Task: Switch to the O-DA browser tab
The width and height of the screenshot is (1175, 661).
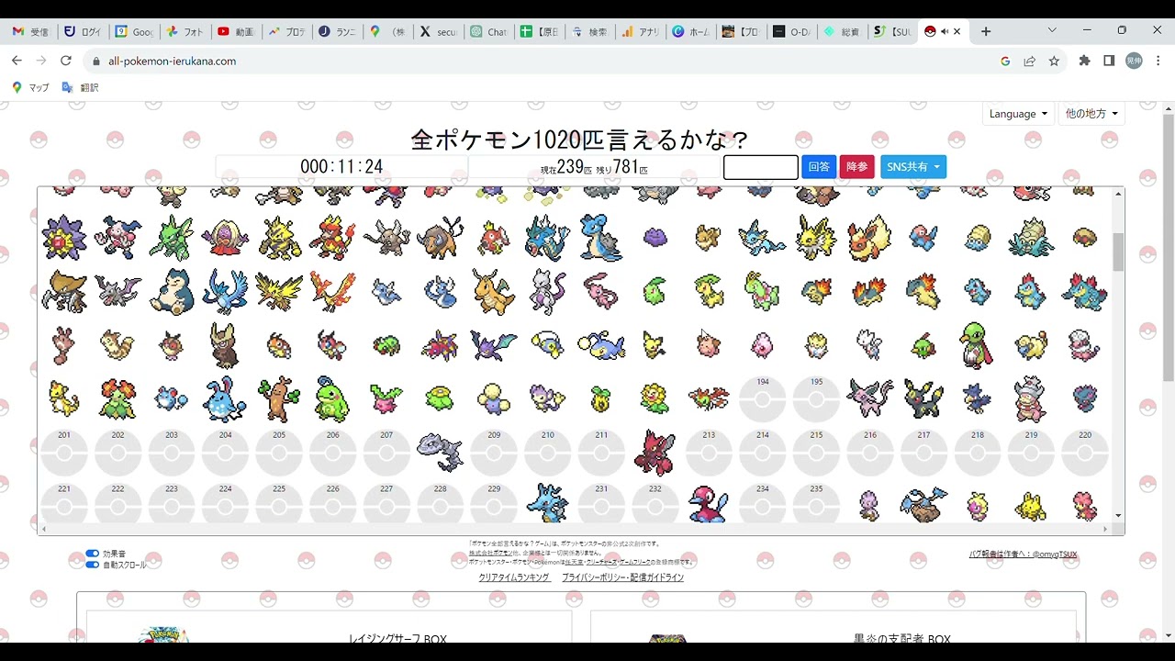Action: [x=791, y=31]
